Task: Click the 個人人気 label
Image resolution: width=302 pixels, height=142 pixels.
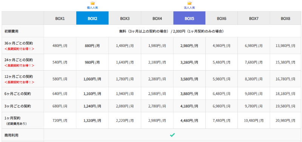Action: (92, 8)
